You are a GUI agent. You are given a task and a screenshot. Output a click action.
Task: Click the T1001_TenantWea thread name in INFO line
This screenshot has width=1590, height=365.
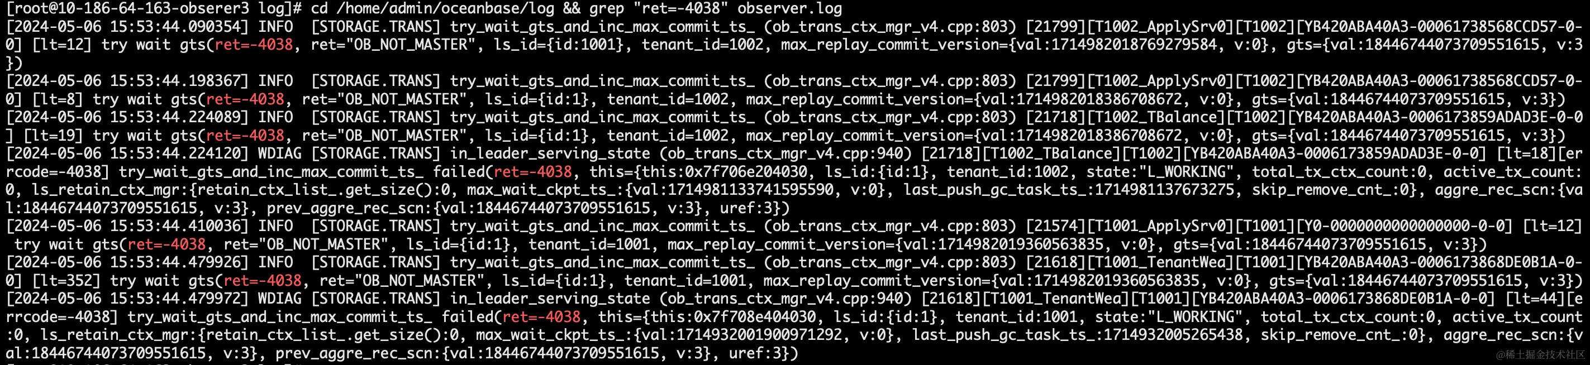point(1159,263)
